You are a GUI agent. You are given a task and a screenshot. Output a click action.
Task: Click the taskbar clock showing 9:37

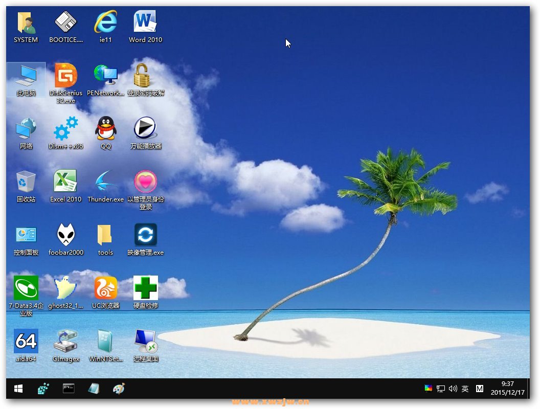pos(508,388)
